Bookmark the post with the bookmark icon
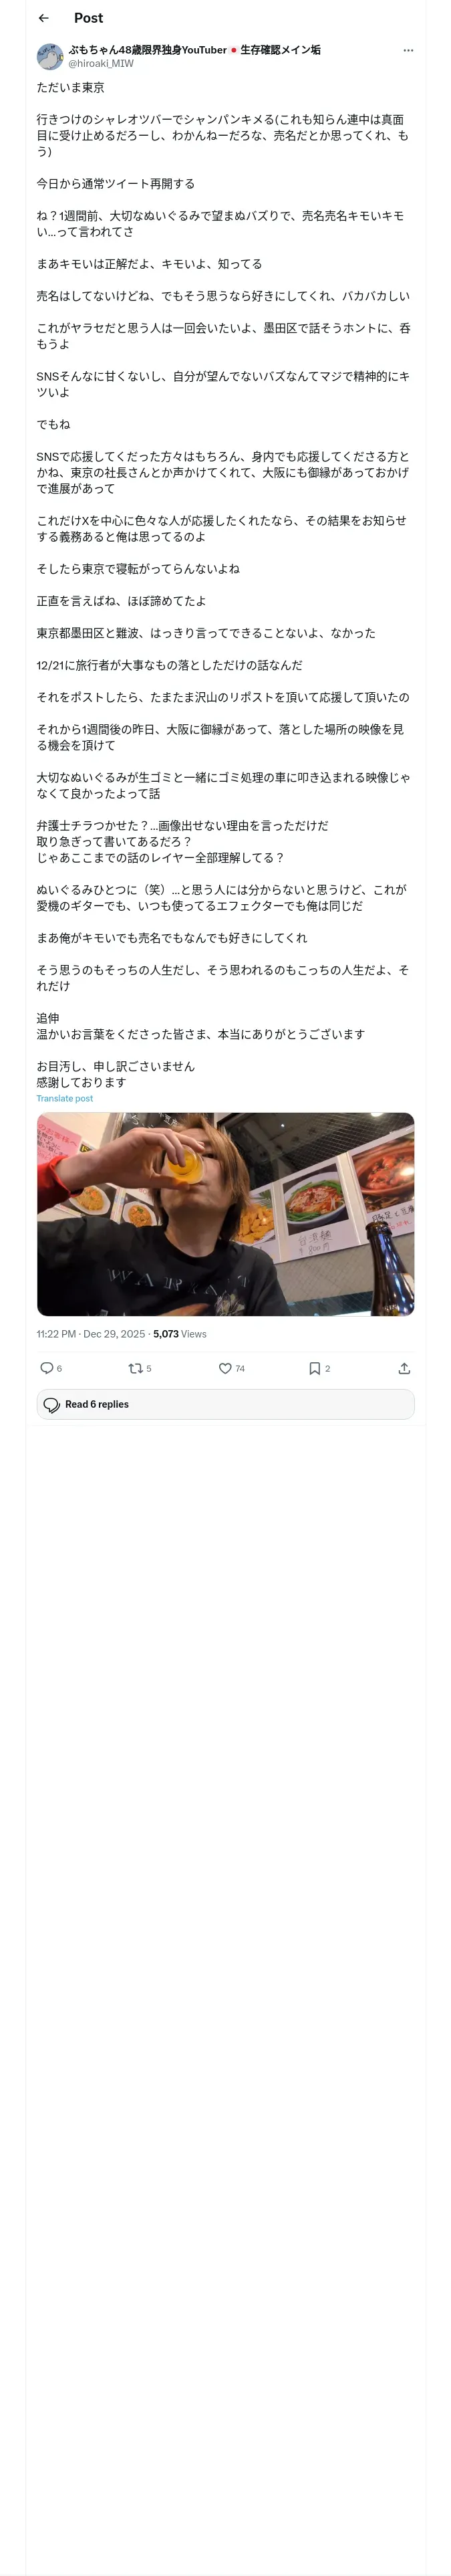The image size is (451, 2576). click(x=314, y=1368)
